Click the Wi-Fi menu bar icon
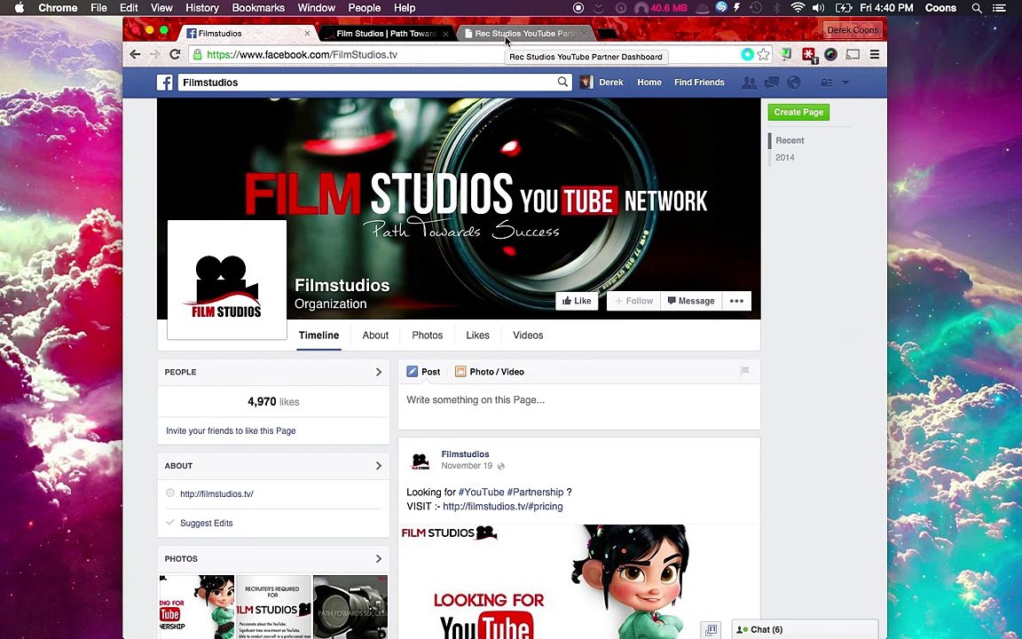Screen dimensions: 1022x639 coord(798,8)
